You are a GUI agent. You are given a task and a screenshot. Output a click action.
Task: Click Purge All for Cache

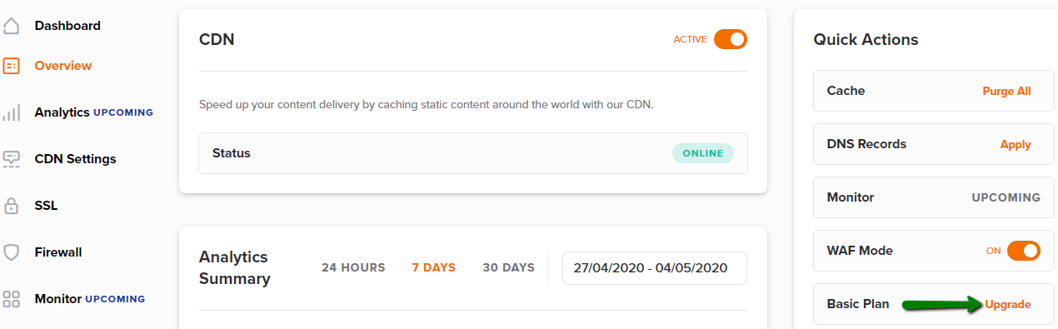pyautogui.click(x=1006, y=91)
